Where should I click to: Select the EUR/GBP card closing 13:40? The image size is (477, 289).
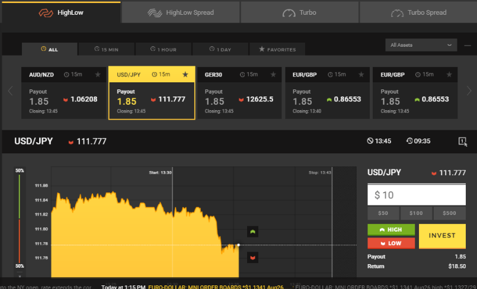click(x=327, y=93)
